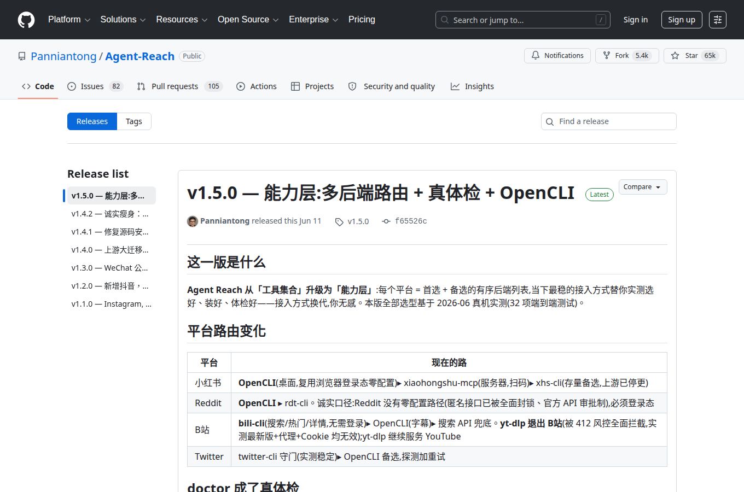744x492 pixels.
Task: Click the 小红书 table cell
Action: [209, 383]
